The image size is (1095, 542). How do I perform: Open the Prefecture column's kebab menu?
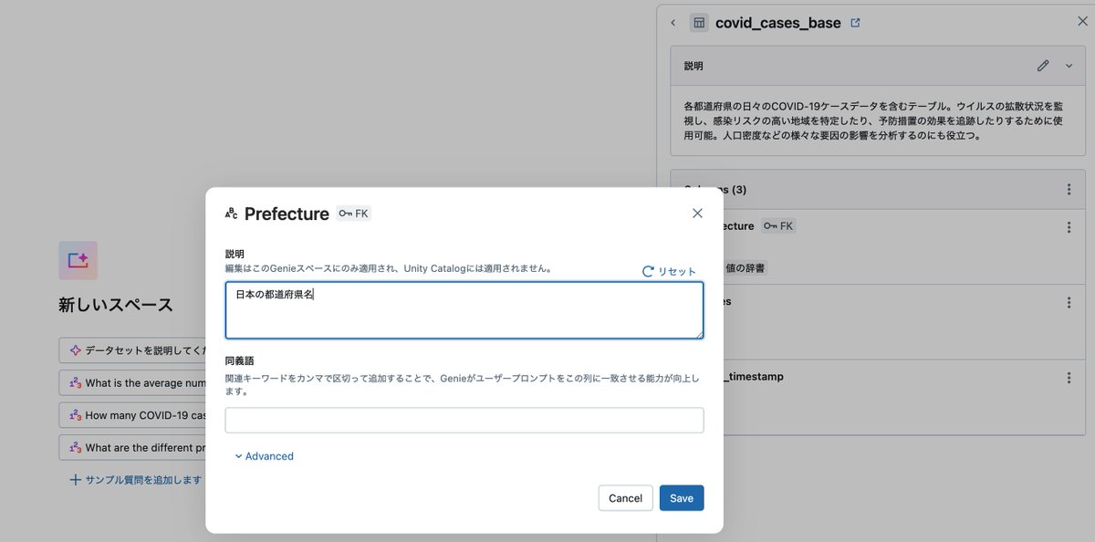(1068, 225)
